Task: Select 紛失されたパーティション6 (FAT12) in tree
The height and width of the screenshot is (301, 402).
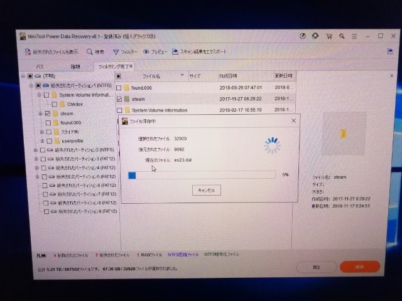Action: (x=87, y=186)
